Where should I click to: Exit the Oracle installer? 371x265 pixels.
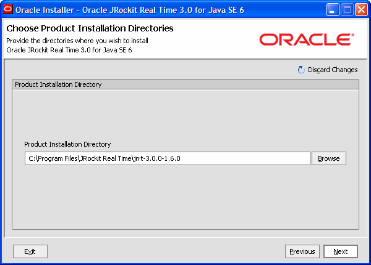30,251
